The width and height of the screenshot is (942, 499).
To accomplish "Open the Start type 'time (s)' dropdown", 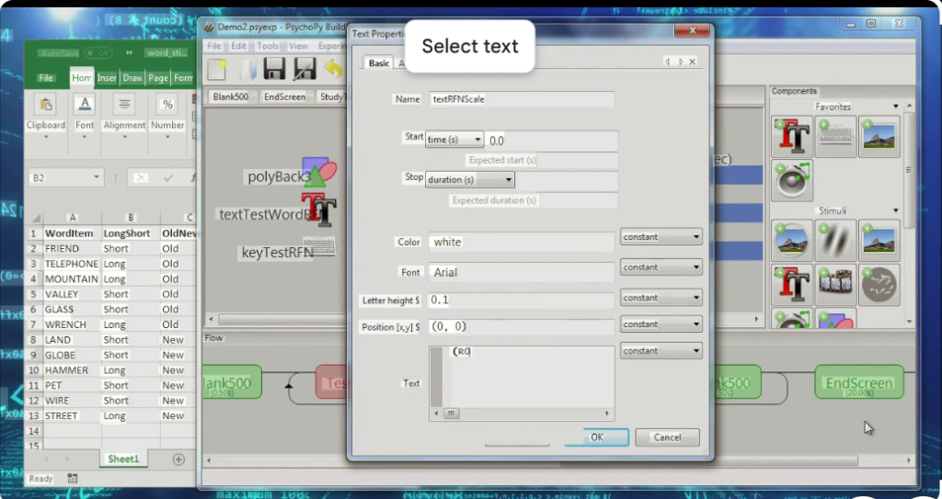I will click(454, 140).
